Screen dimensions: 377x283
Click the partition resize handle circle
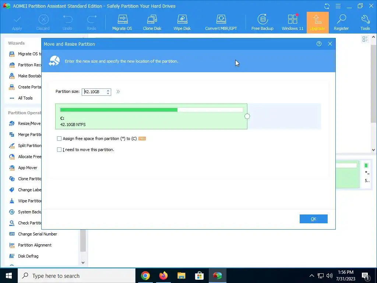pos(247,116)
